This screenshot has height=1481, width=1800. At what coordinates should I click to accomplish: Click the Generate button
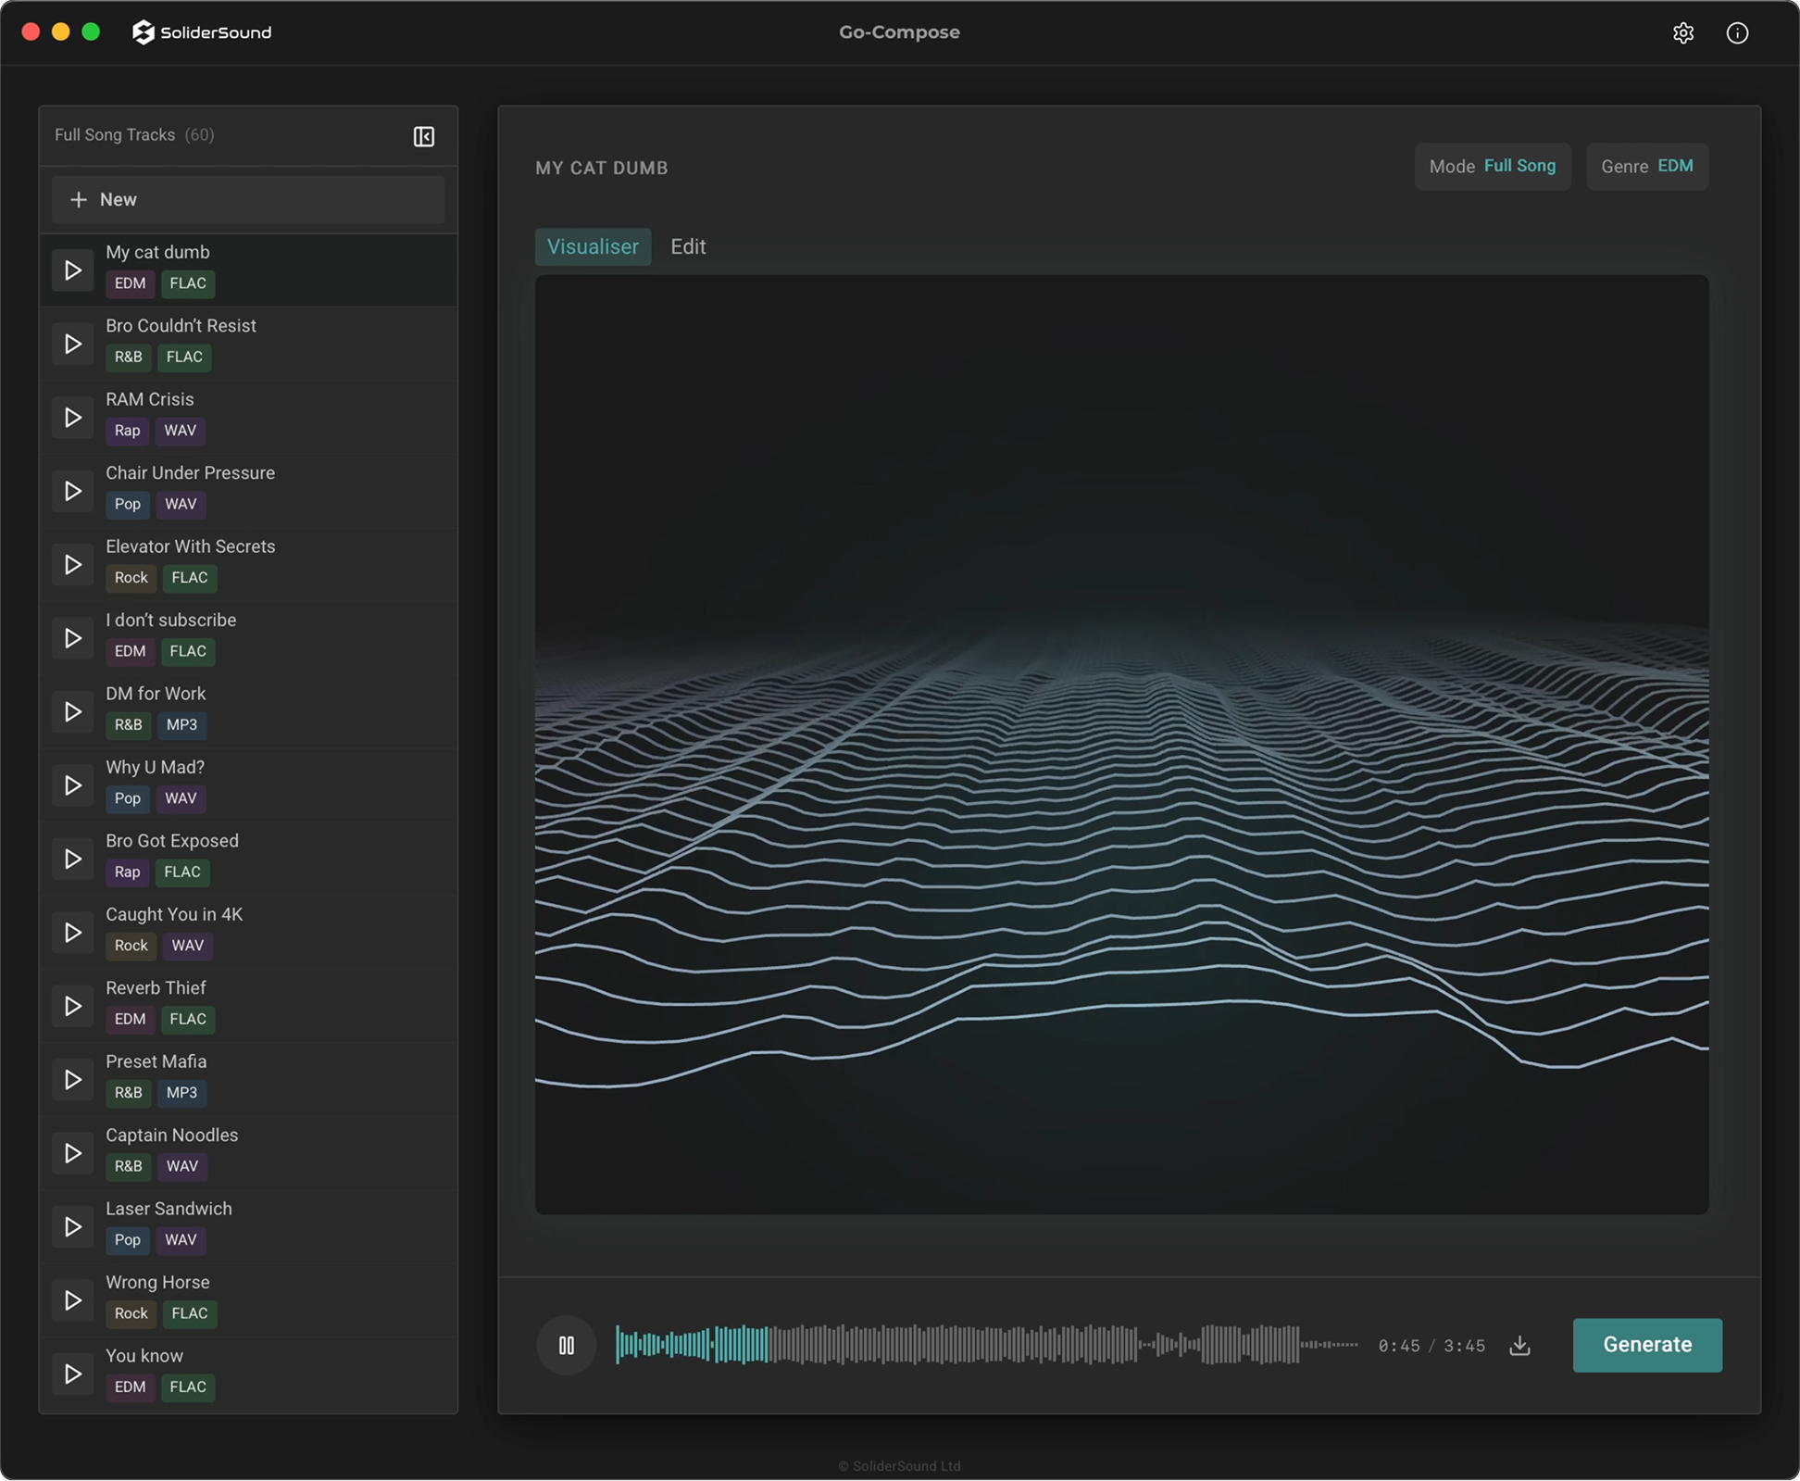click(1646, 1346)
